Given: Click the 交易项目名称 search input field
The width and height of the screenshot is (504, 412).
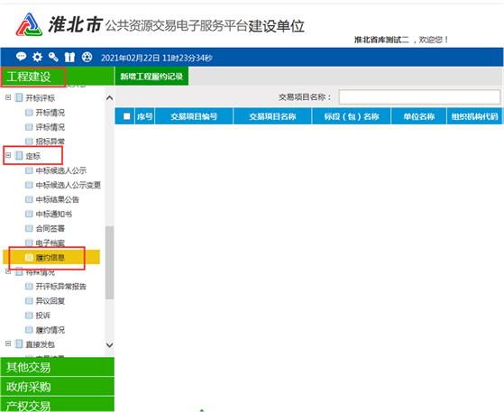Looking at the screenshot, I should pyautogui.click(x=419, y=97).
